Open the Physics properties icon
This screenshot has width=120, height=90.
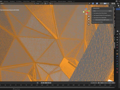click(x=117, y=61)
